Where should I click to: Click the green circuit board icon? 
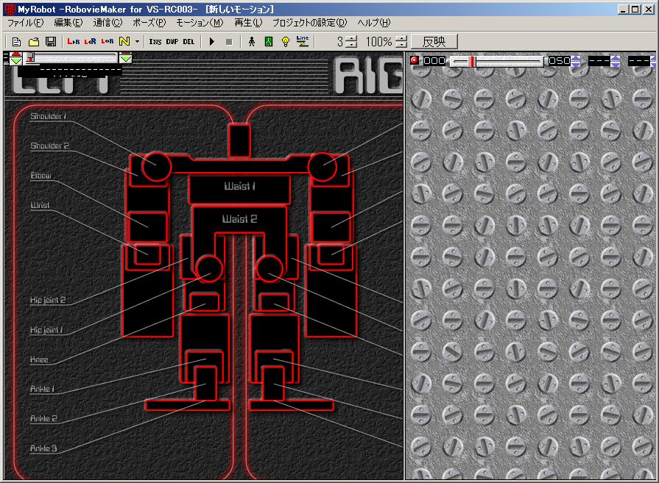(269, 42)
